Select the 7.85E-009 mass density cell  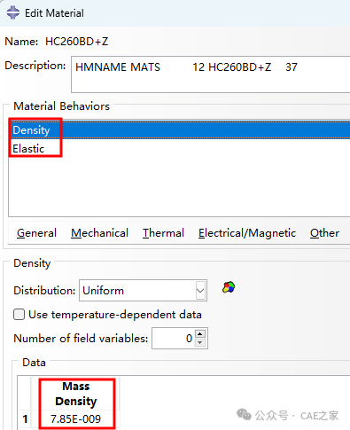[76, 418]
